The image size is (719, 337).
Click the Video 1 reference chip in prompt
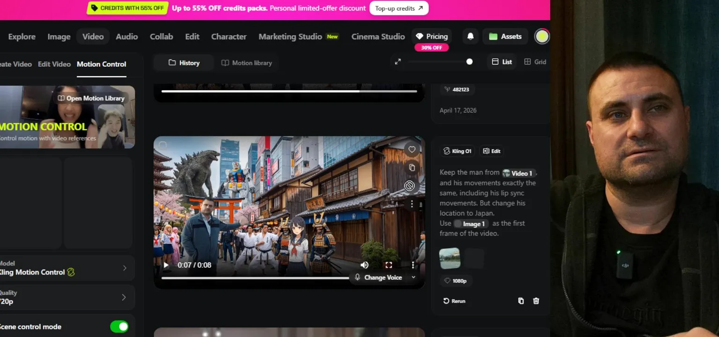point(518,173)
